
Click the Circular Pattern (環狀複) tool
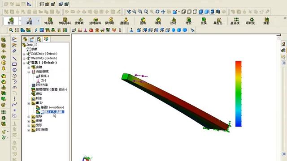pyautogui.click(x=252, y=21)
